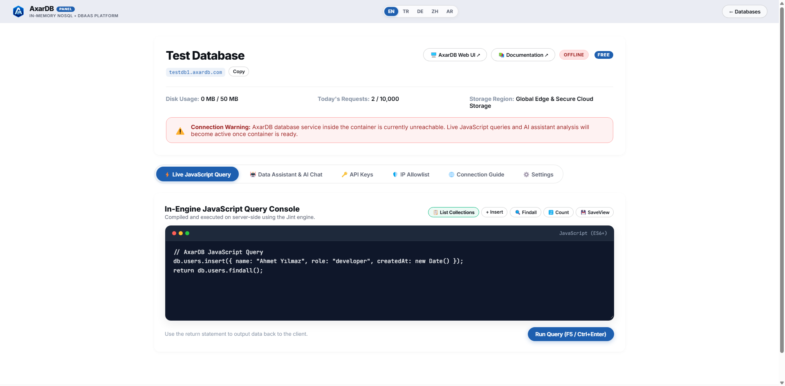
Task: Open the Connection Guide tab
Action: click(476, 174)
